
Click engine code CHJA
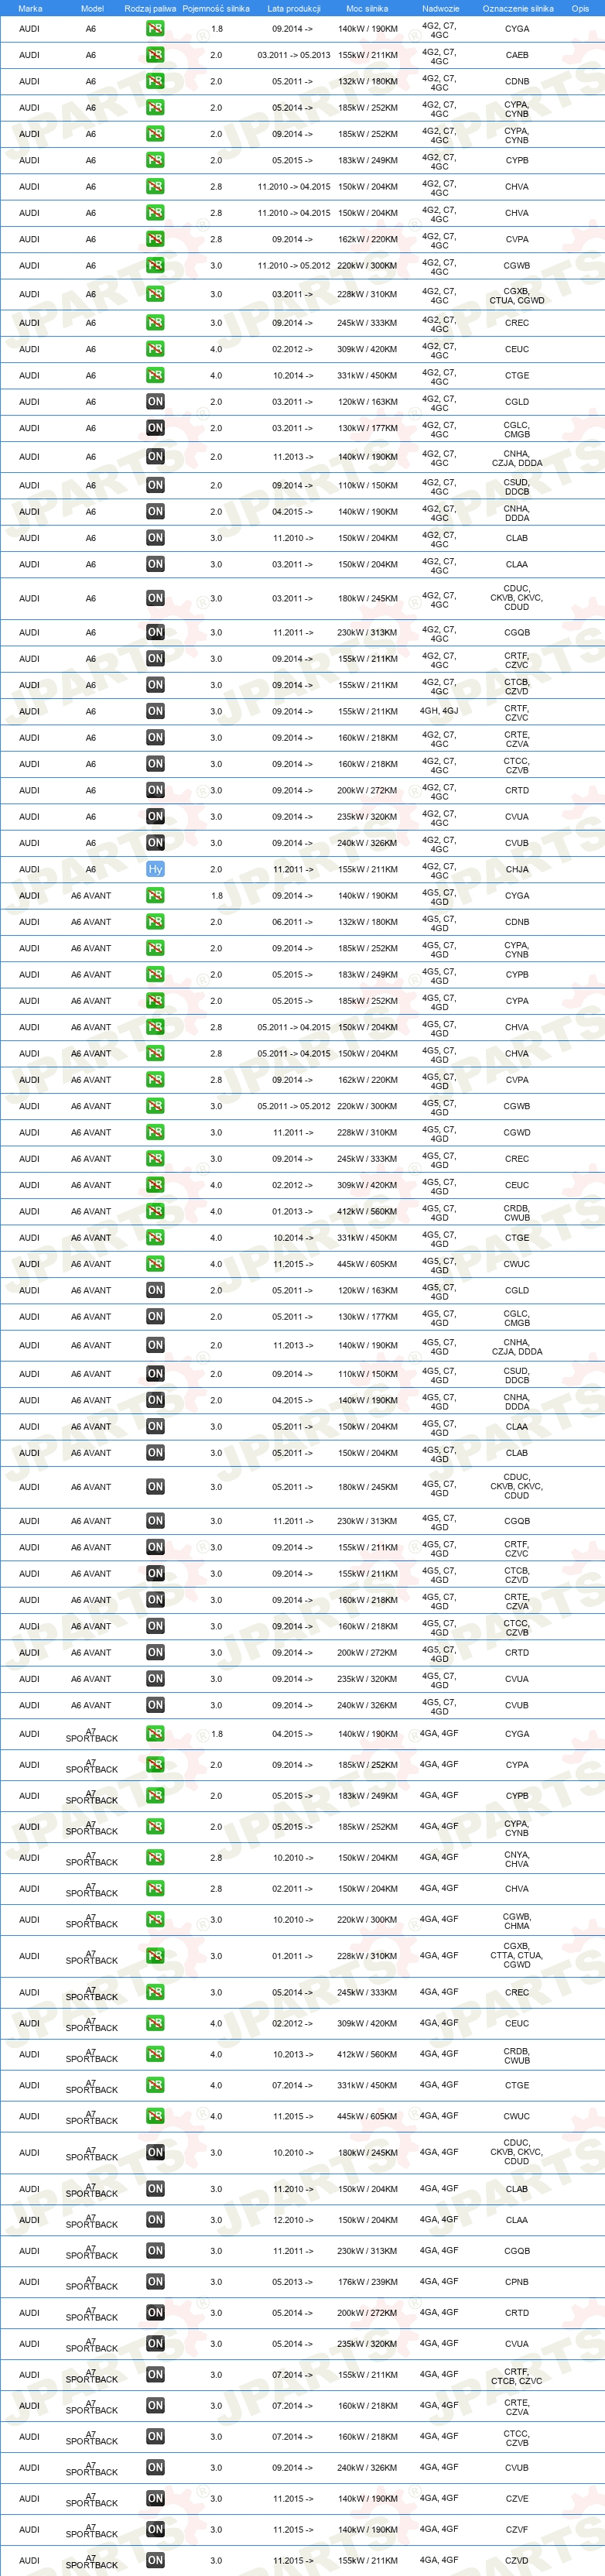(517, 869)
